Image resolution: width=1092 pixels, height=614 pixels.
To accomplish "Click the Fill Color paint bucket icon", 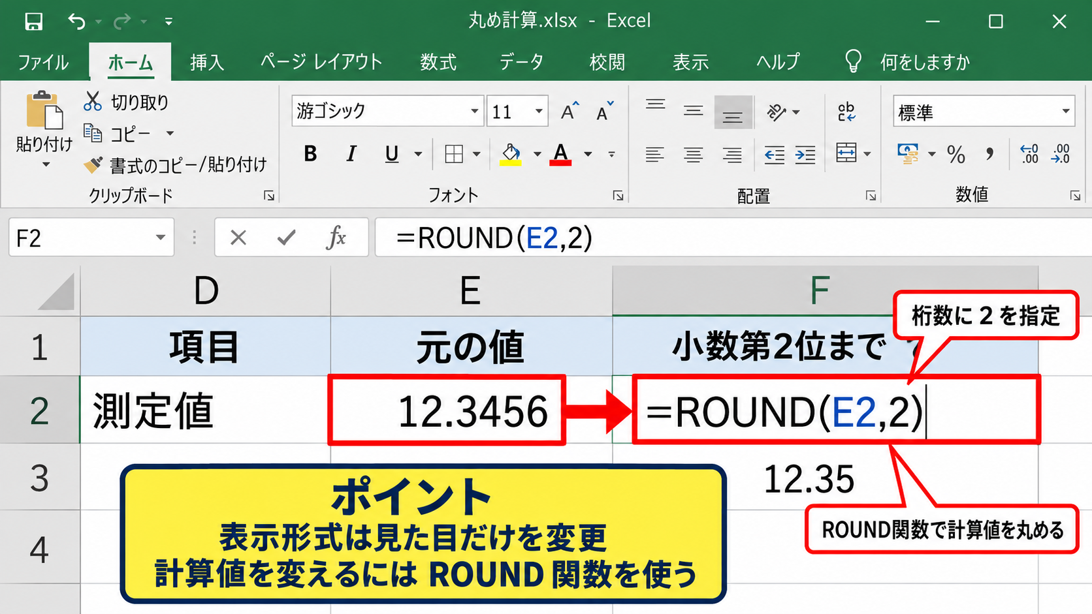I will pos(511,154).
